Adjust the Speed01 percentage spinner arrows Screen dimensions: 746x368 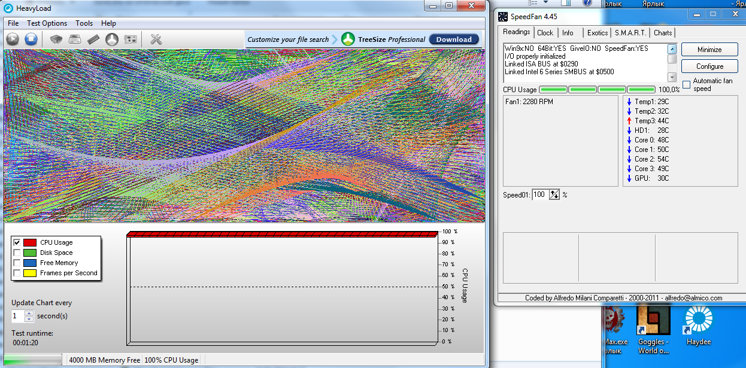tap(554, 194)
